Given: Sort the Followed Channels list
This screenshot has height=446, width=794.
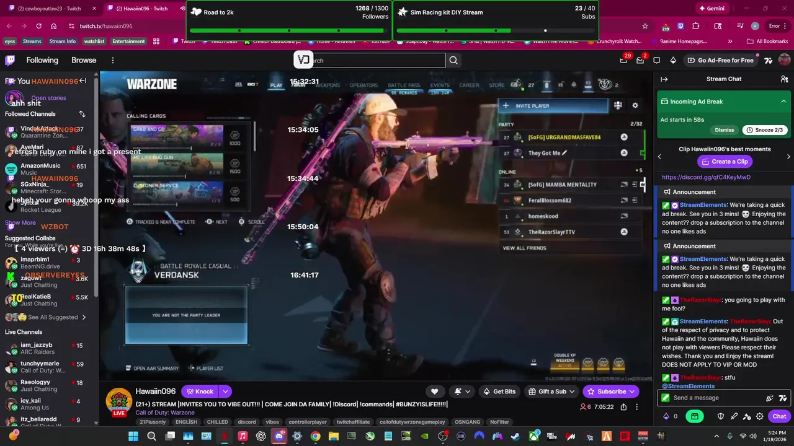Looking at the screenshot, I should point(82,114).
